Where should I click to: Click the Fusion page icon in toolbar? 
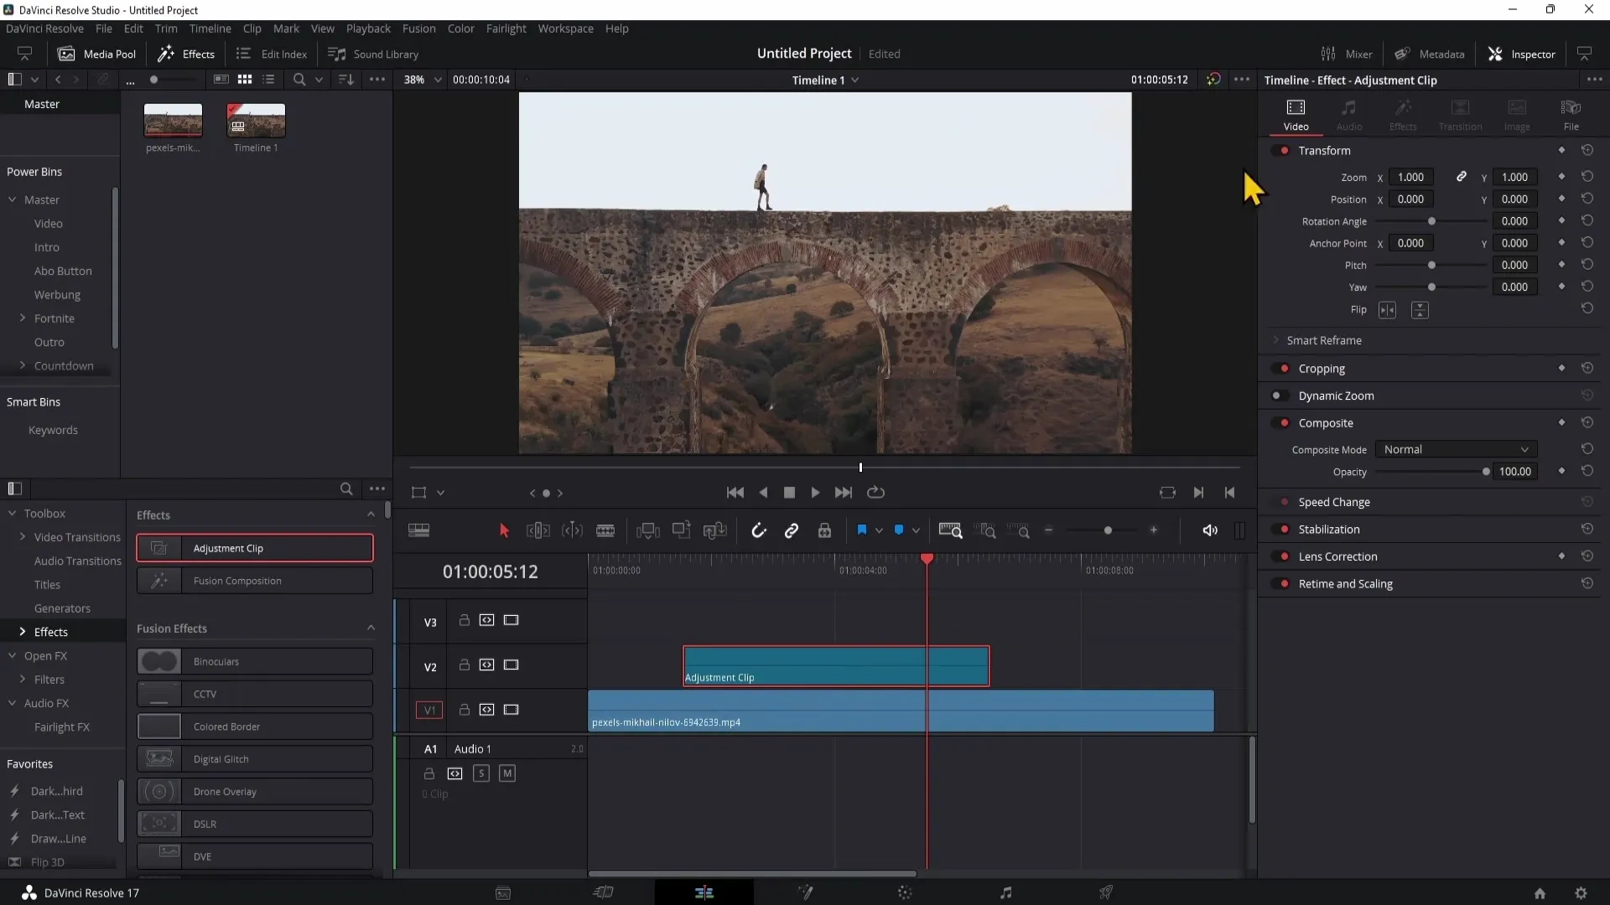click(x=805, y=892)
